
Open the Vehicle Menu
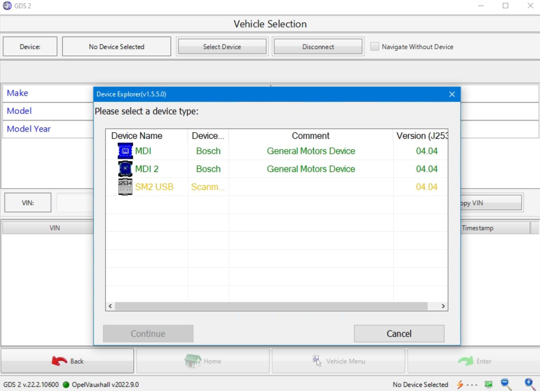pos(338,361)
